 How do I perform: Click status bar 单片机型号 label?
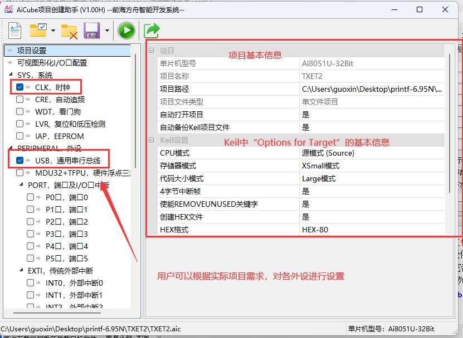tap(391, 329)
